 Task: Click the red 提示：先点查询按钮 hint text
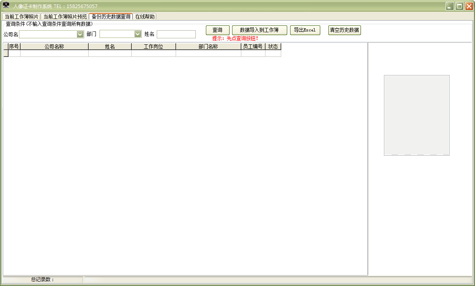235,38
